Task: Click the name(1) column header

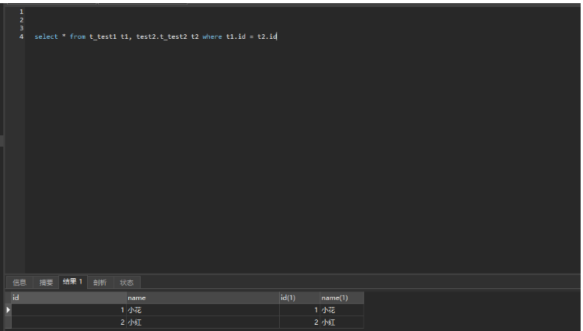Action: (342, 298)
